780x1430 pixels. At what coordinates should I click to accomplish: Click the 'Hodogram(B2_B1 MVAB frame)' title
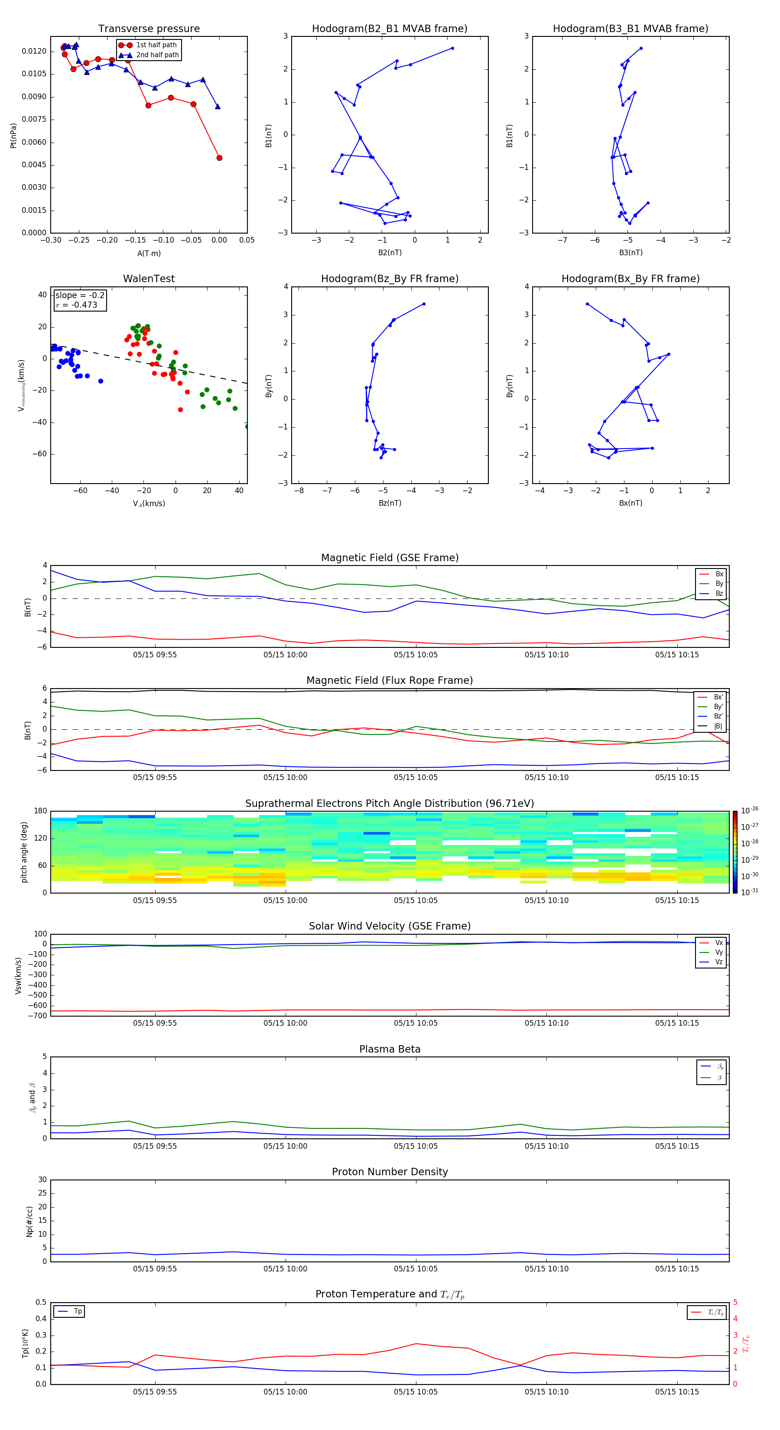pos(390,29)
